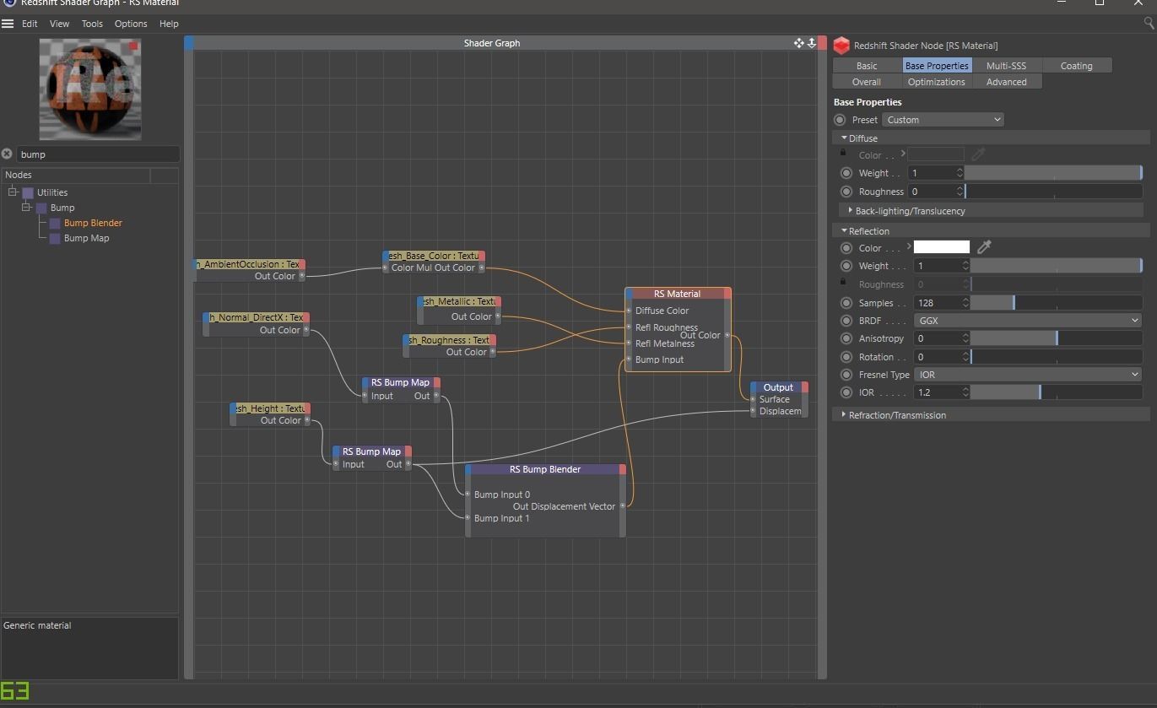This screenshot has width=1157, height=708.
Task: Open the Fresnel Type dropdown
Action: click(1028, 375)
